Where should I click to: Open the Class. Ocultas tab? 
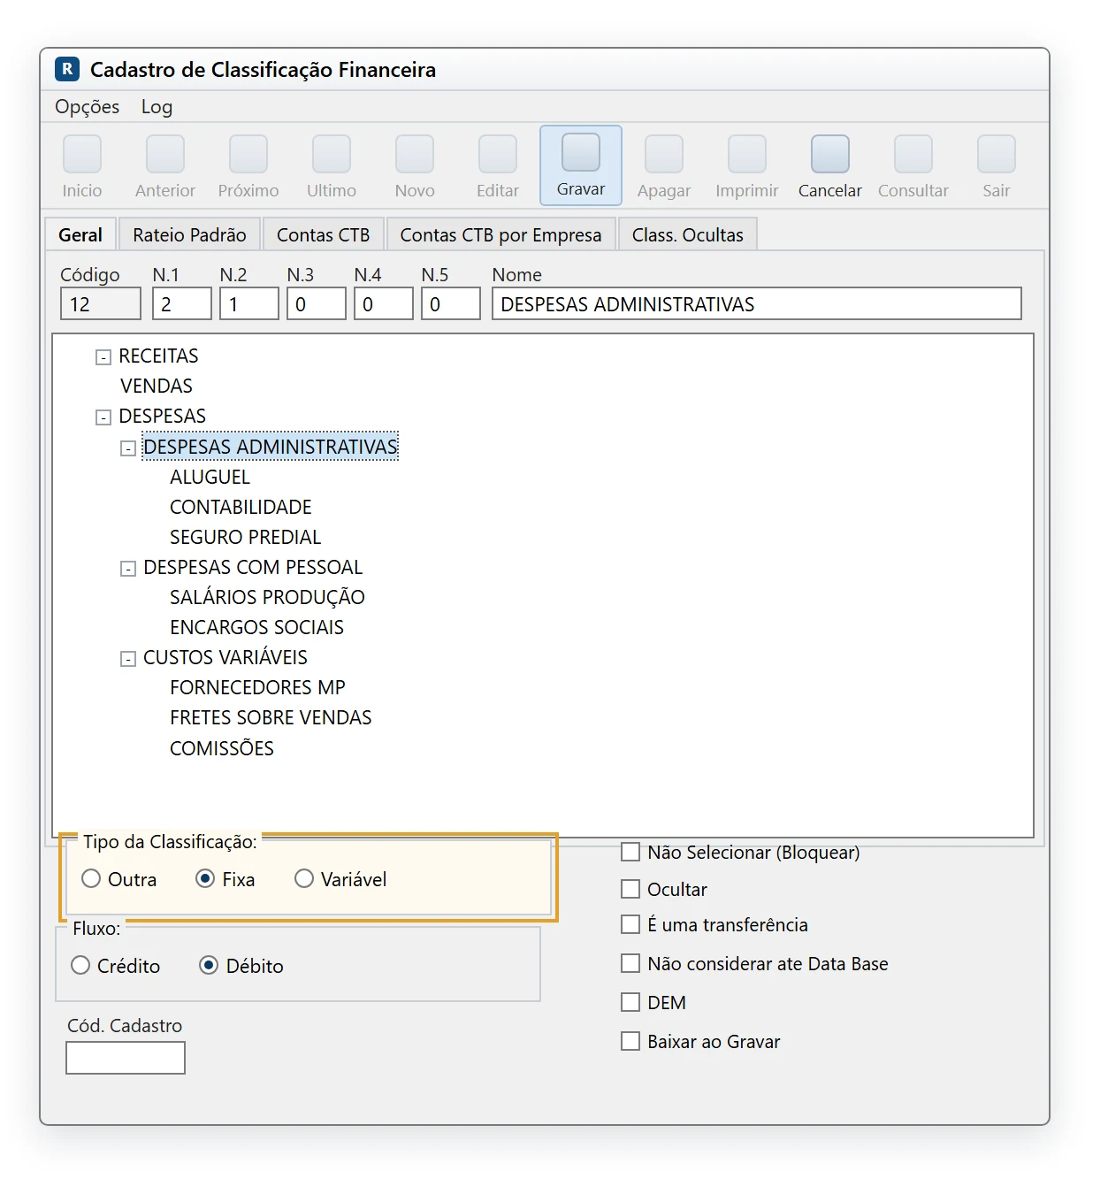point(687,234)
